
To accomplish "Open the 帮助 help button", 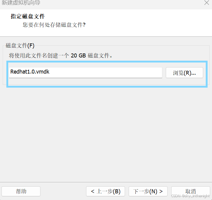I will click(21, 191).
